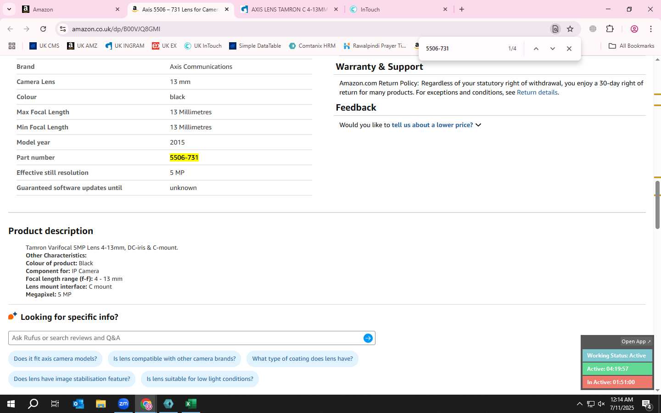Ask Is lens compatible with other brands
Screen dimensions: 661x413
pos(174,359)
